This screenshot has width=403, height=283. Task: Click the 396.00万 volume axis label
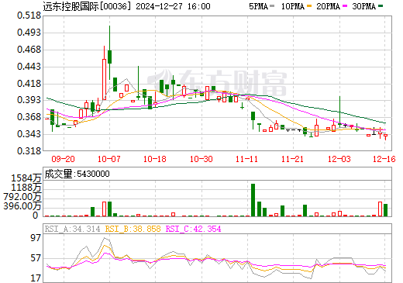(x=22, y=206)
